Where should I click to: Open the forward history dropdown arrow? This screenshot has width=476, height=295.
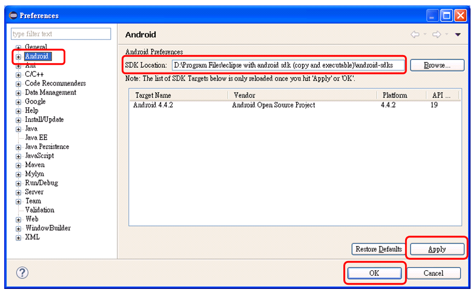446,34
